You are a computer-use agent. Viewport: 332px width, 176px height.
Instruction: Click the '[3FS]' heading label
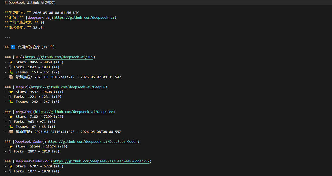point(18,57)
